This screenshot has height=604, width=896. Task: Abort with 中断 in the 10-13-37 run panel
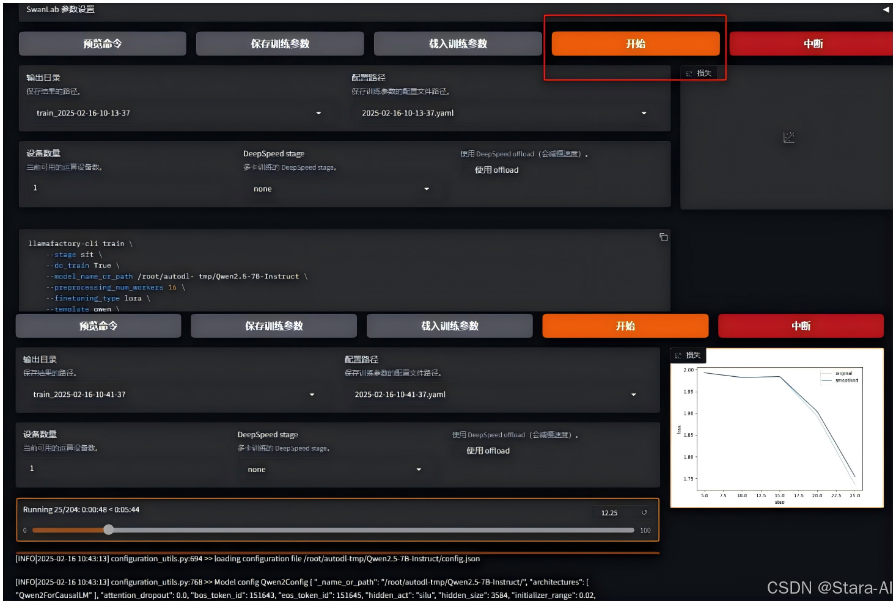pos(812,44)
